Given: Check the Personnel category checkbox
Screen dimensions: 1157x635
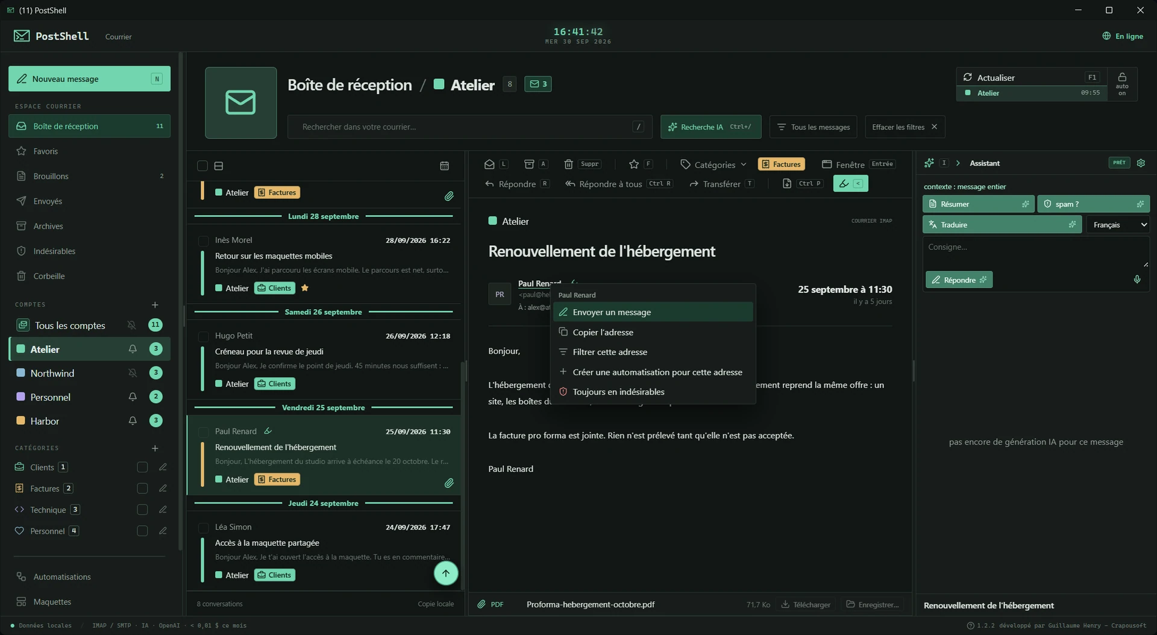Looking at the screenshot, I should coord(142,531).
